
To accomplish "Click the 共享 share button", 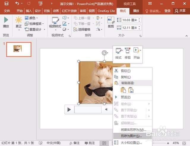I will point(180,11).
